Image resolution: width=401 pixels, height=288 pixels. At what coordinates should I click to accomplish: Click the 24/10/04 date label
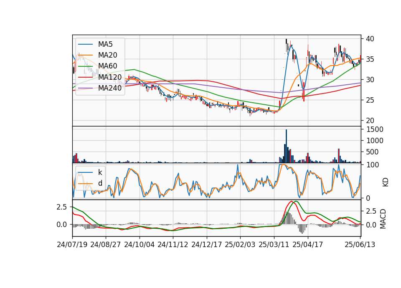[140, 245]
